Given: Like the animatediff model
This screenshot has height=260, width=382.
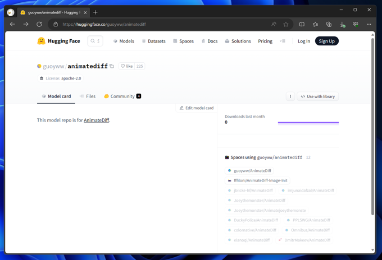Looking at the screenshot, I should pos(127,66).
